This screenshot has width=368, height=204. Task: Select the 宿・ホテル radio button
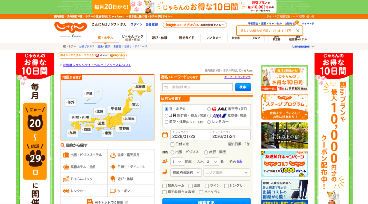pos(166,109)
